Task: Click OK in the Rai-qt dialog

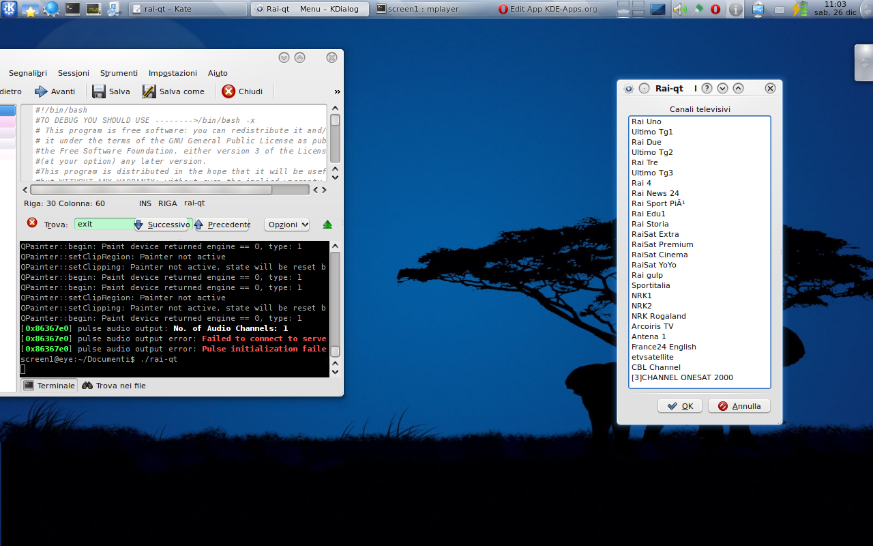Action: click(680, 406)
